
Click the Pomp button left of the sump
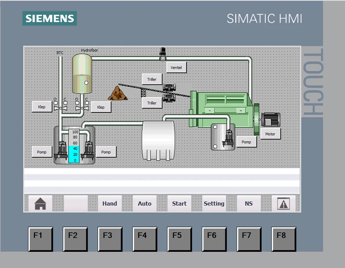pyautogui.click(x=42, y=152)
